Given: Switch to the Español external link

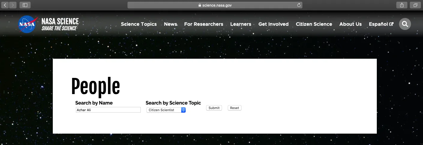Looking at the screenshot, I should point(381,24).
